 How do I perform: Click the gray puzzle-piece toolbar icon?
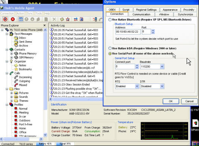(38, 19)
